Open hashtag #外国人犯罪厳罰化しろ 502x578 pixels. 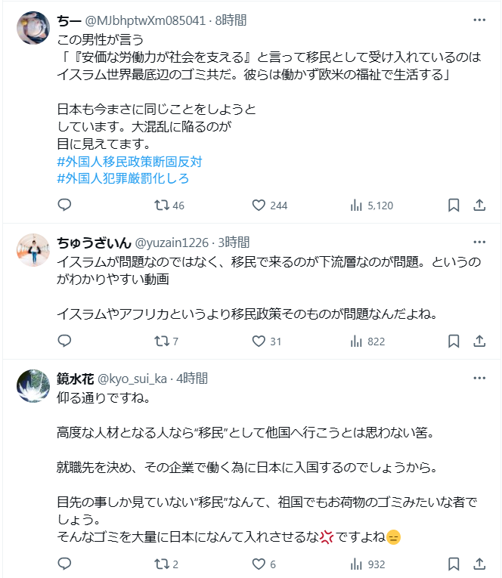point(122,178)
